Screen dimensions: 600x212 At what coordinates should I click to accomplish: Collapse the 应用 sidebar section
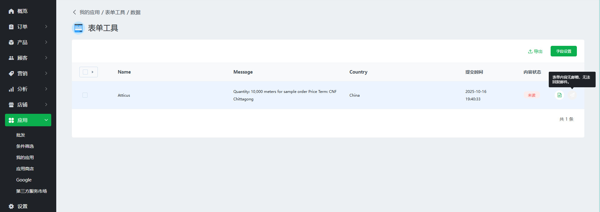(x=46, y=120)
